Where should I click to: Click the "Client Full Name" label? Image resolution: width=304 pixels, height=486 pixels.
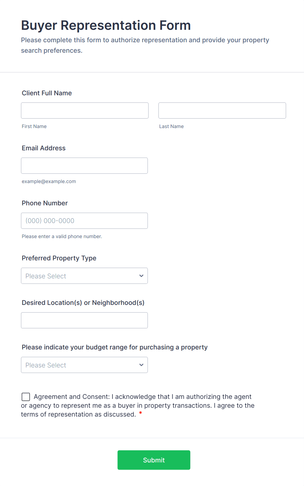tap(47, 93)
